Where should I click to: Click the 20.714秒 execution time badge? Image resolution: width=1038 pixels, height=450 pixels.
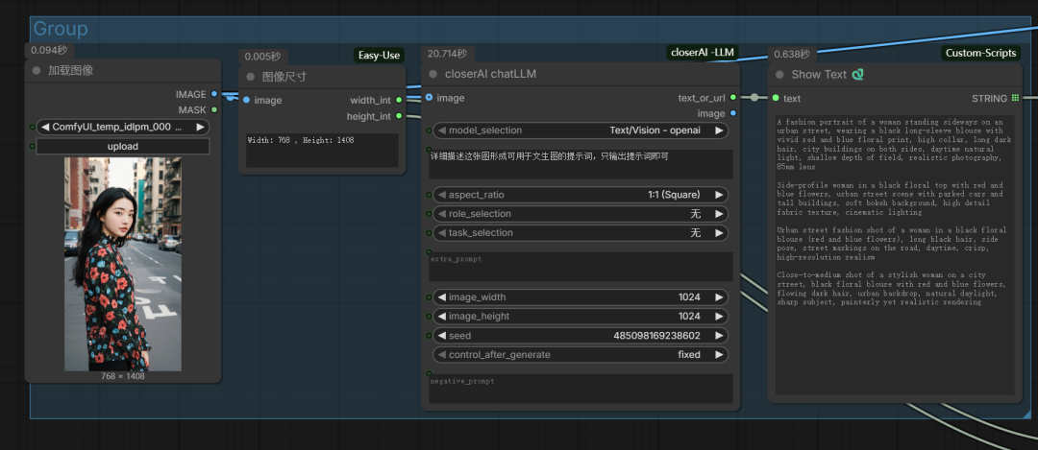click(447, 54)
